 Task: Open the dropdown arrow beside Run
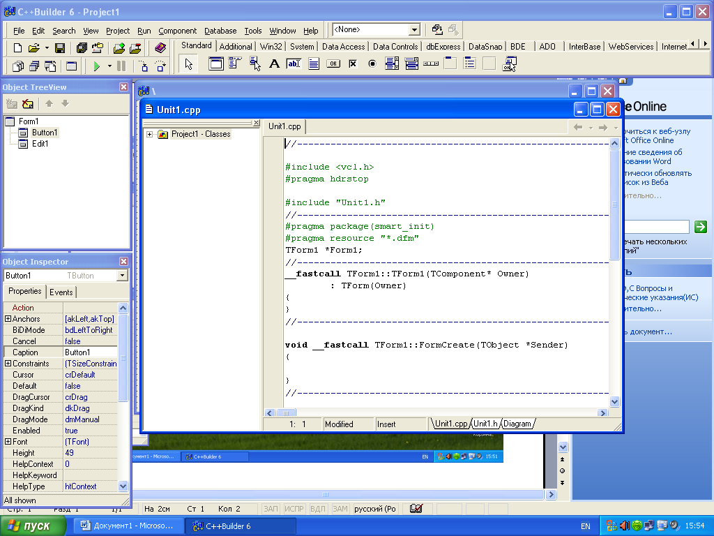(x=109, y=66)
